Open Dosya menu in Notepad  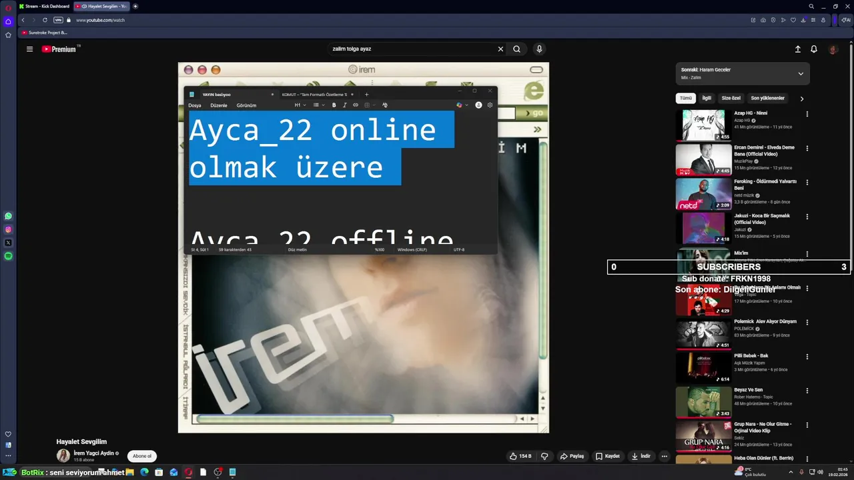[194, 105]
